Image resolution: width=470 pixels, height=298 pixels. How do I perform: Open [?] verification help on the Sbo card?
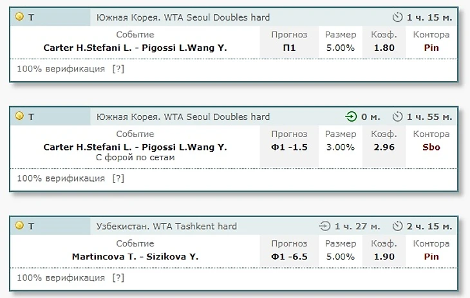118,178
